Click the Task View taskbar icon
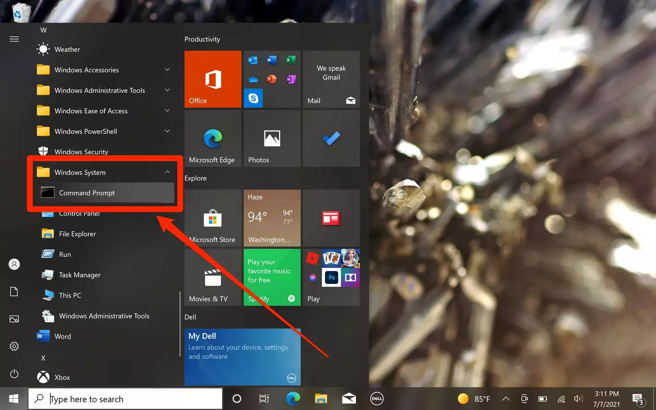This screenshot has height=410, width=656. point(264,399)
